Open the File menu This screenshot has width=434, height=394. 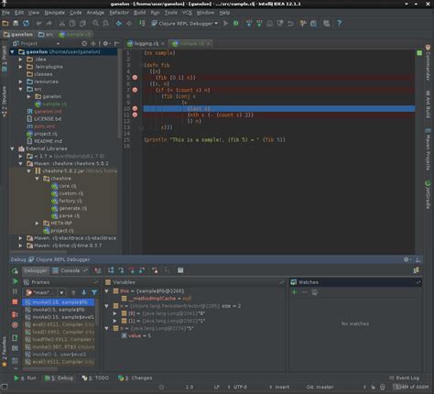[5, 13]
